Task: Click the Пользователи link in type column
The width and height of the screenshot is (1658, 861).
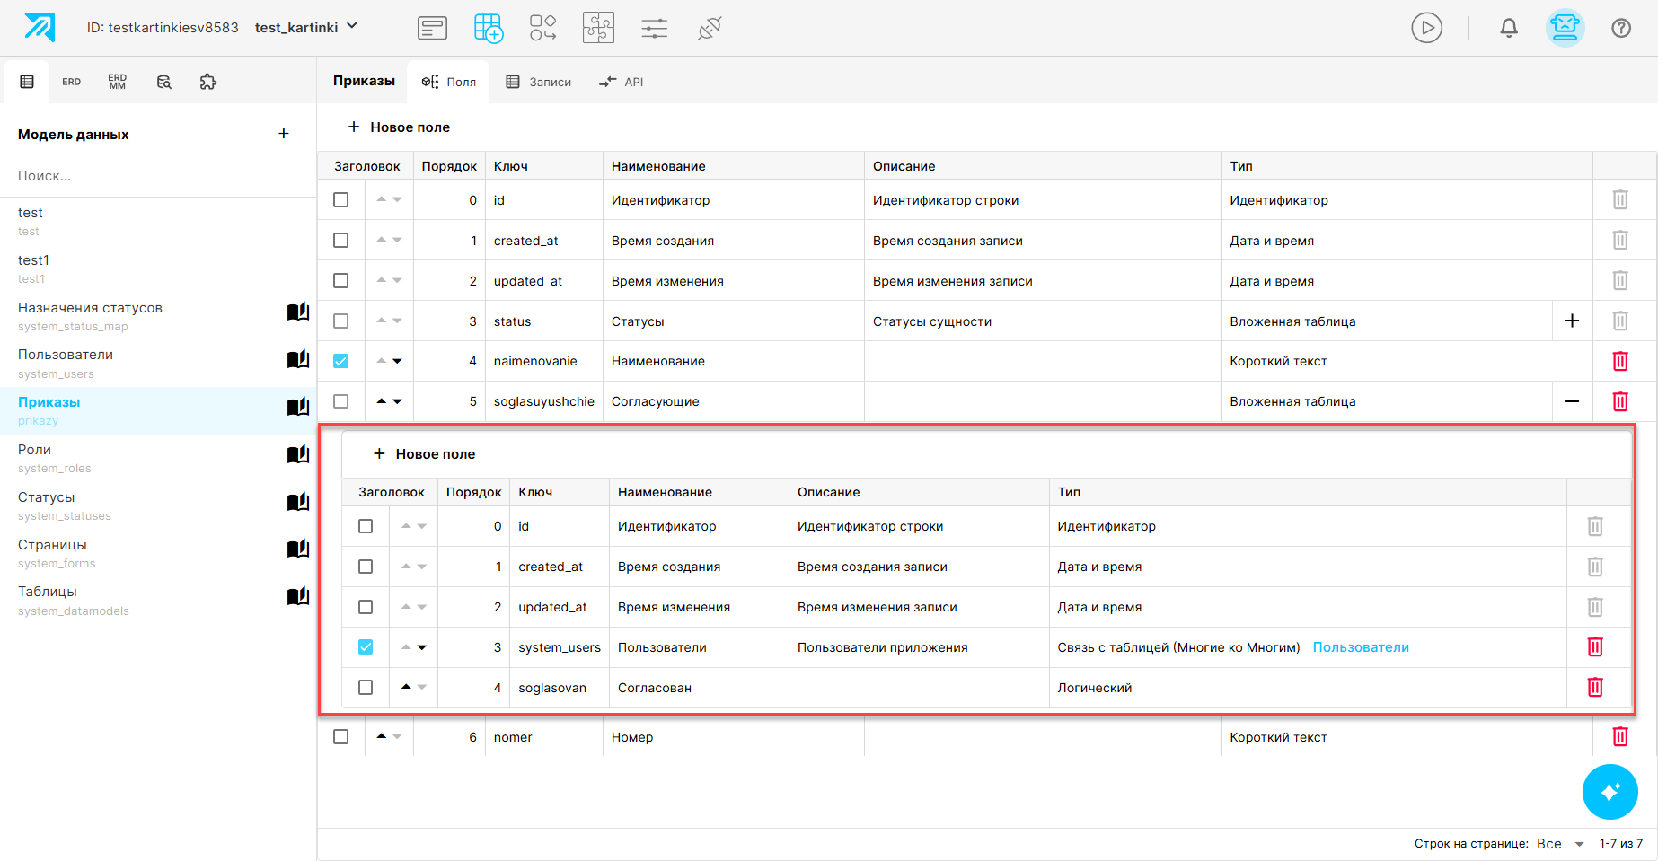Action: 1361,647
